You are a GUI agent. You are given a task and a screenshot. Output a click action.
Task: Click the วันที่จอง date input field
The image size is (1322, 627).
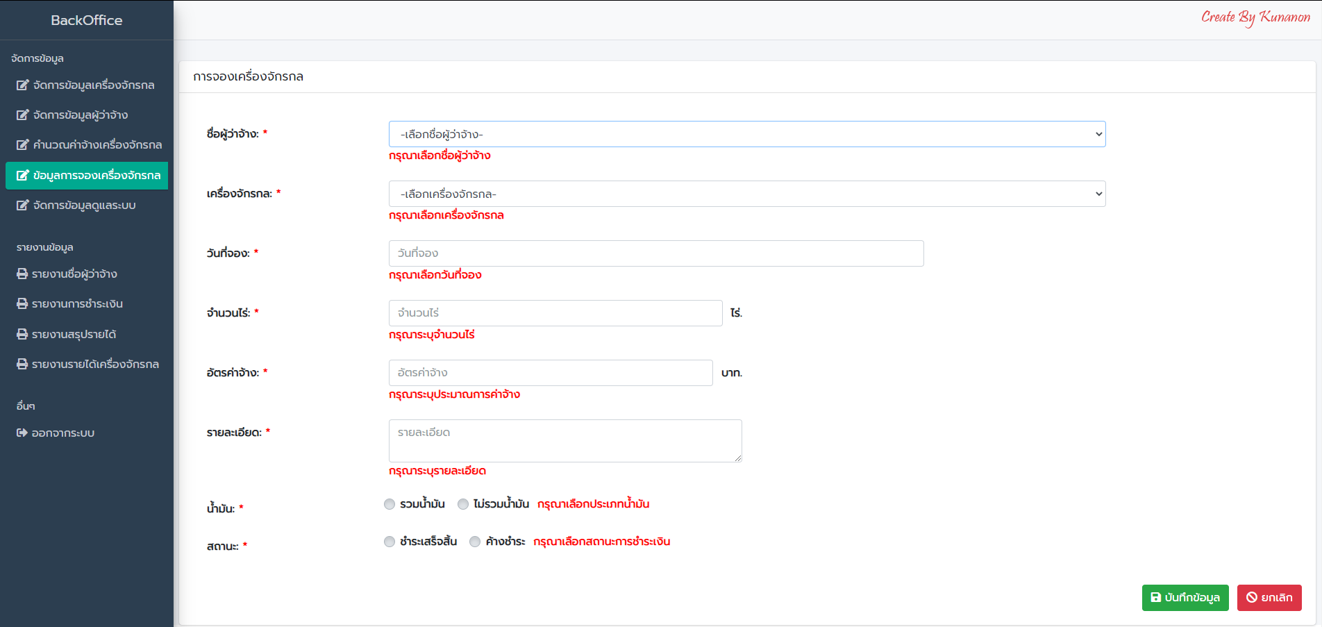pos(655,253)
